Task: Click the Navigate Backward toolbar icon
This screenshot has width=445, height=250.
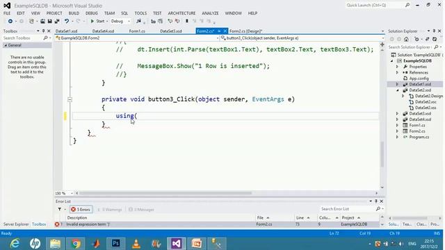Action: click(10, 22)
